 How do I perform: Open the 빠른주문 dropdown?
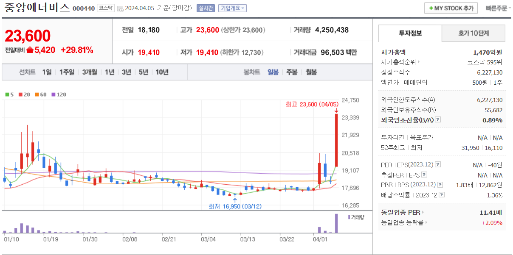tap(499, 8)
